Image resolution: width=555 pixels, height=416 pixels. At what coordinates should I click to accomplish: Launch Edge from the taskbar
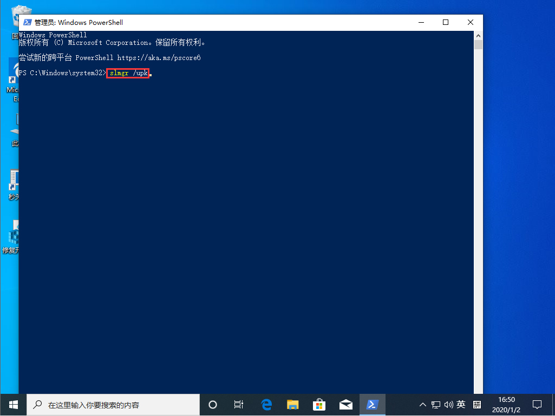[266, 404]
